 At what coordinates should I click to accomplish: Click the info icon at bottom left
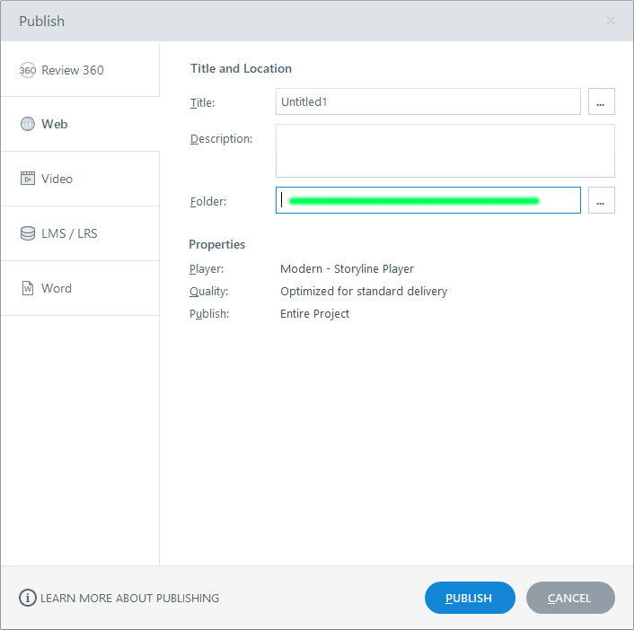tap(28, 598)
